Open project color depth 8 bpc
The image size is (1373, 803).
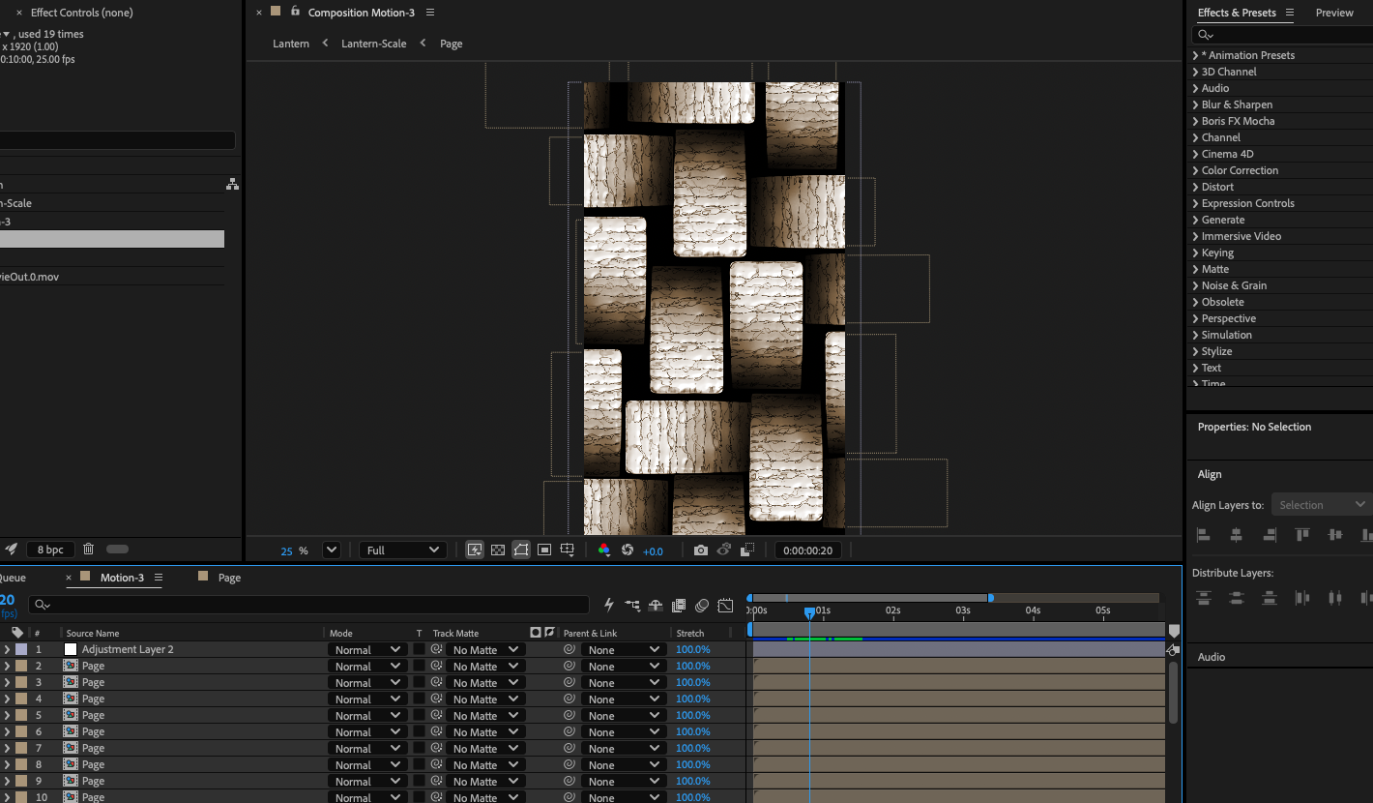[x=50, y=550]
